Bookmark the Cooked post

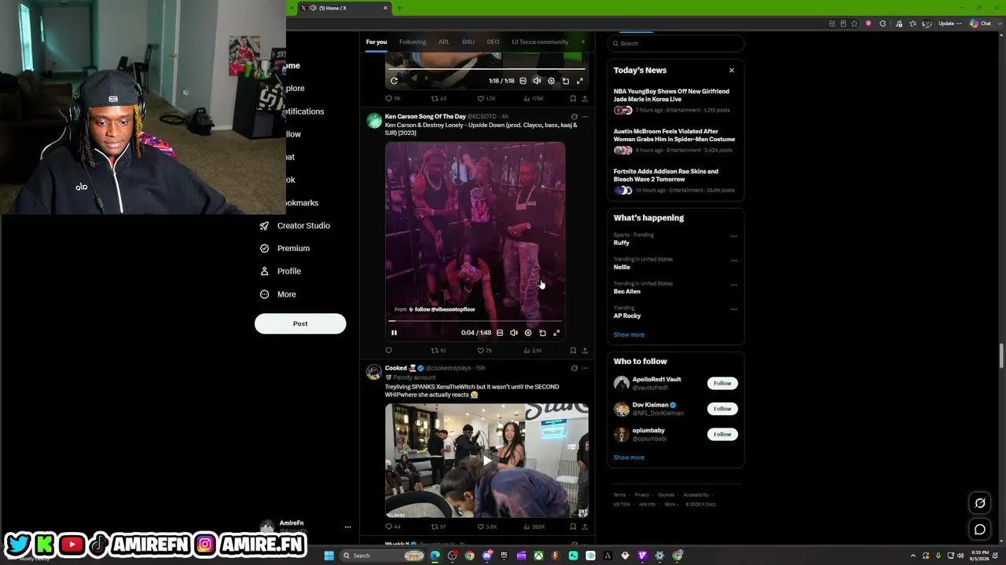[x=573, y=527]
